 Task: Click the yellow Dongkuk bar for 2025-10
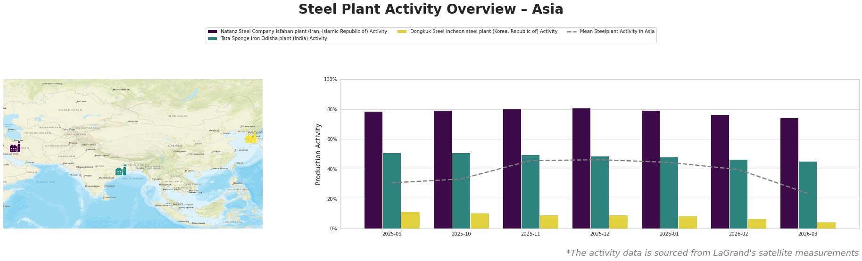(x=480, y=221)
